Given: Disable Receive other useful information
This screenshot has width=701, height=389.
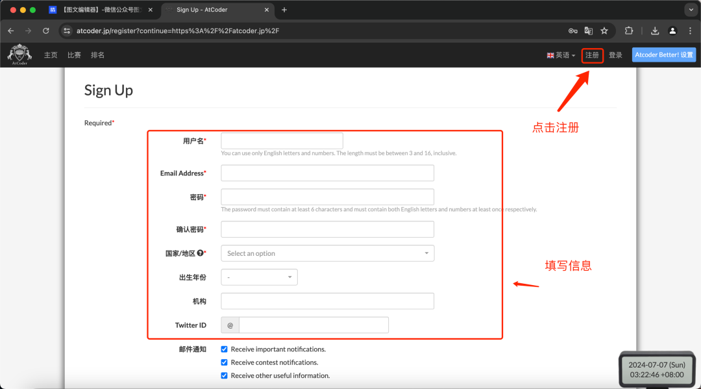Looking at the screenshot, I should 224,375.
